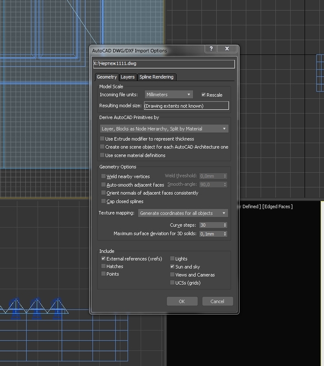Click the Edged Faces viewport label
This screenshot has height=366, width=324.
pos(277,206)
